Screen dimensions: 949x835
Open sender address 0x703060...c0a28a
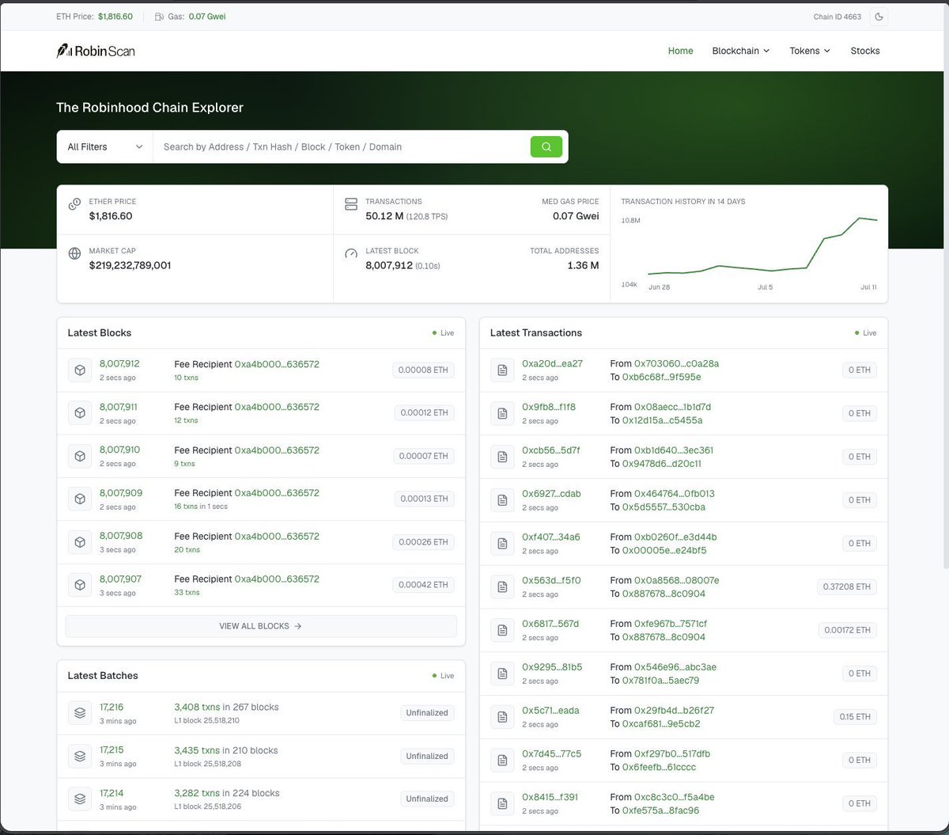click(676, 364)
